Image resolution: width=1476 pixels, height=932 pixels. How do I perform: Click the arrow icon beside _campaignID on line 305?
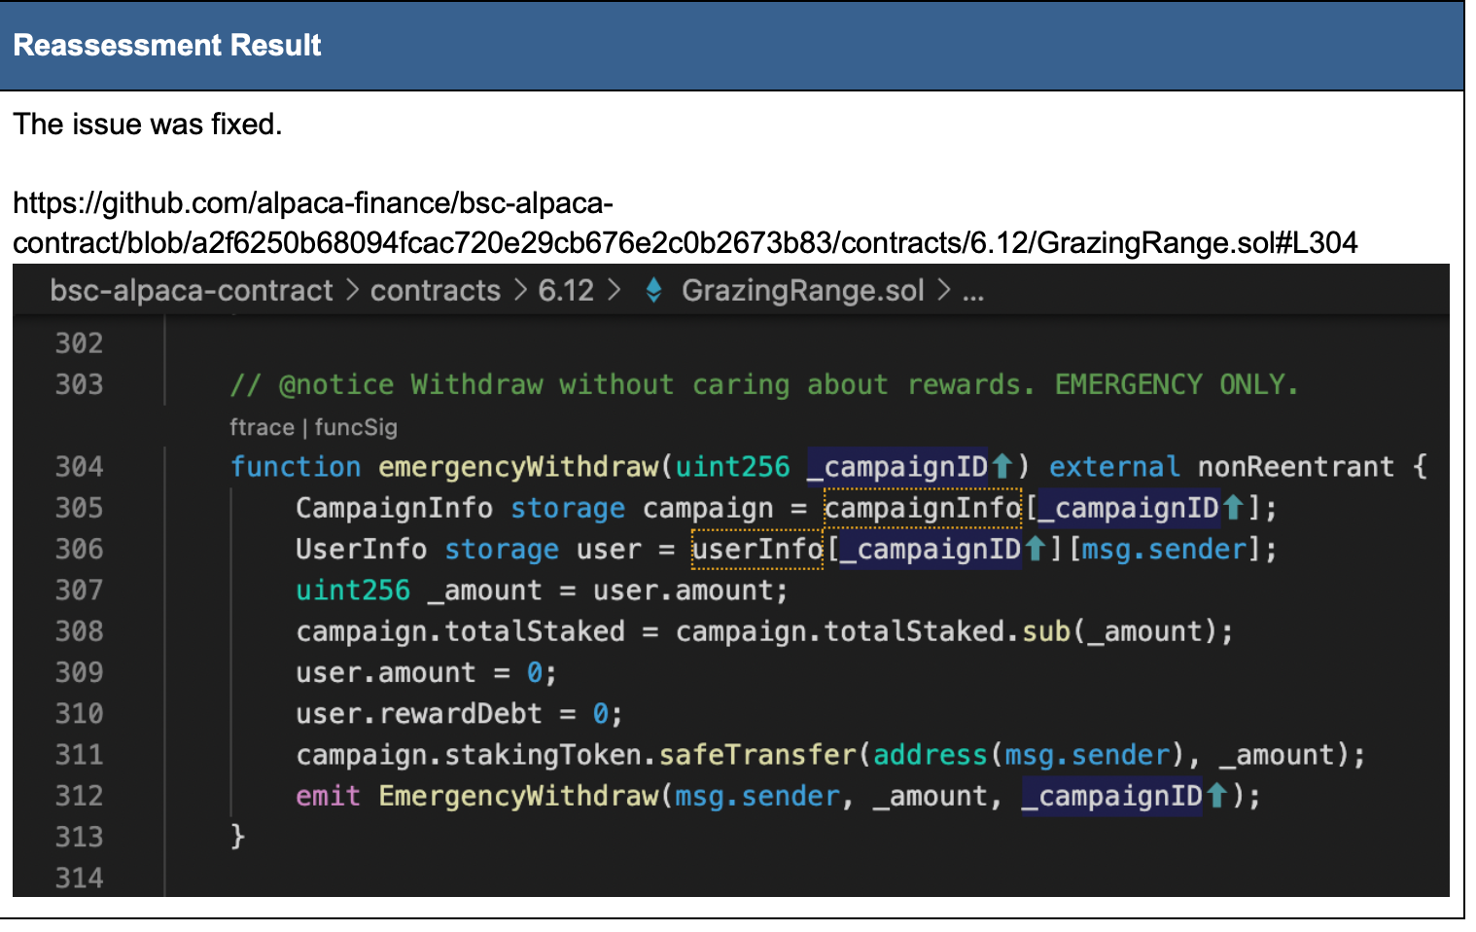1233,508
